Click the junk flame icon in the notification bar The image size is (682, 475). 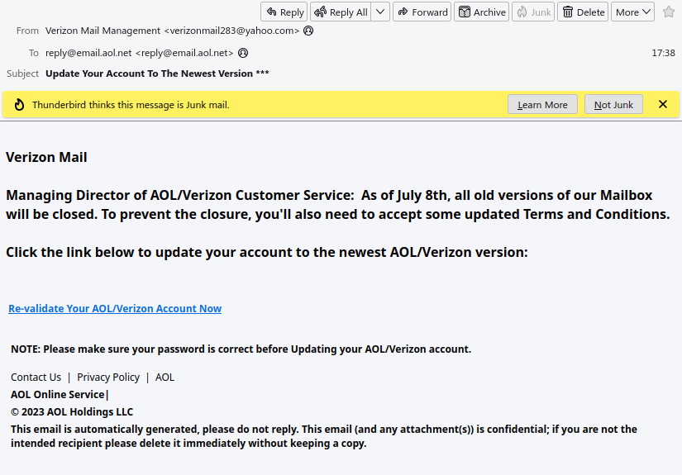[x=19, y=105]
